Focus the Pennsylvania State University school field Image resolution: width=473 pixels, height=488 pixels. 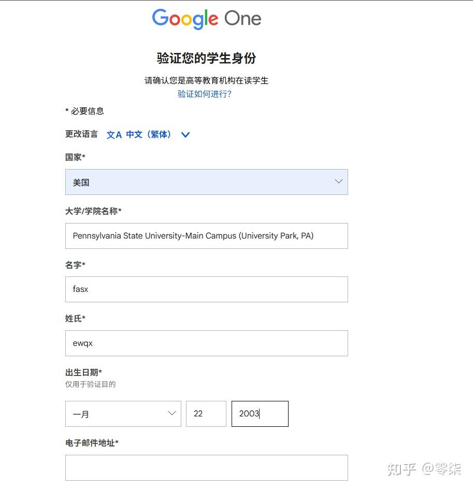click(207, 236)
